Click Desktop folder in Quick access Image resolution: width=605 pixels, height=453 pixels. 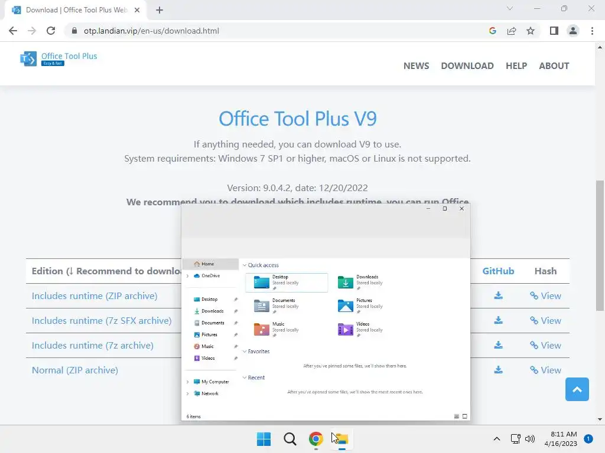[x=287, y=283]
